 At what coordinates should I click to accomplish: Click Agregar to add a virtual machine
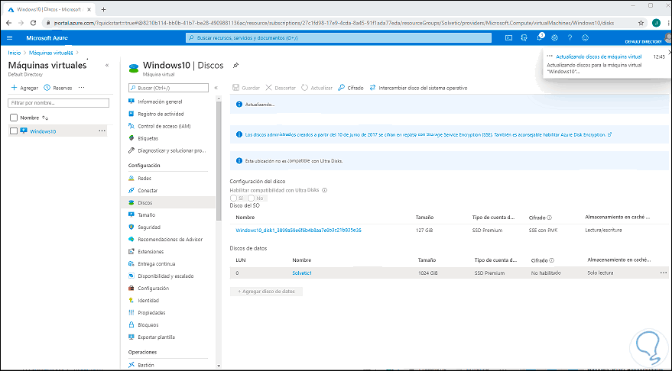coord(26,88)
